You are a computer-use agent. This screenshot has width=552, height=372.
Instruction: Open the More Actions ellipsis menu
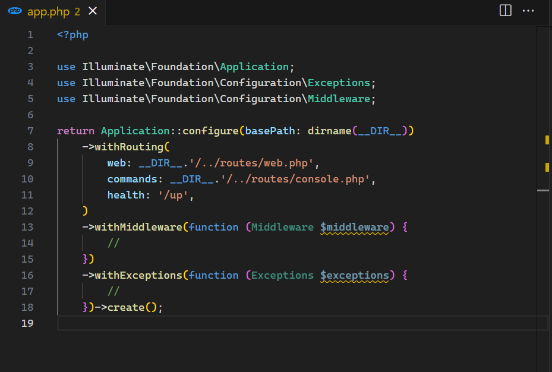[528, 11]
